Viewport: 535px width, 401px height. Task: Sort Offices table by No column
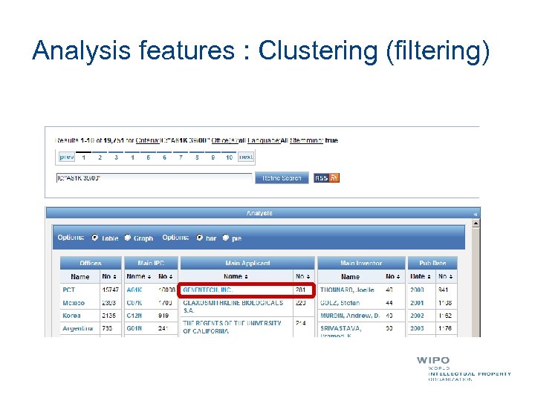[x=109, y=276]
